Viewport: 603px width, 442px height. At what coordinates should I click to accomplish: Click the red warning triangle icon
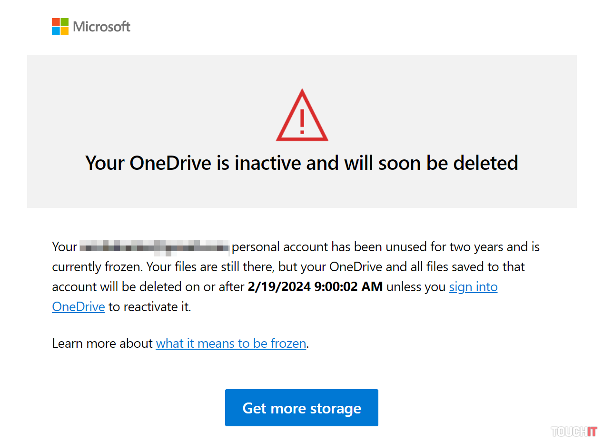pyautogui.click(x=302, y=116)
